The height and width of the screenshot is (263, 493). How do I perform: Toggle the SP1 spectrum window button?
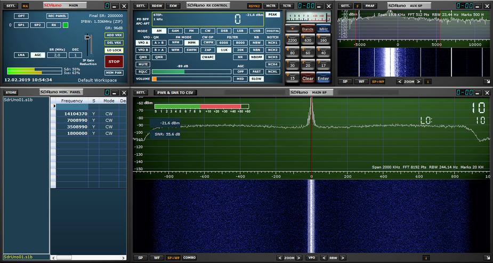click(x=21, y=25)
